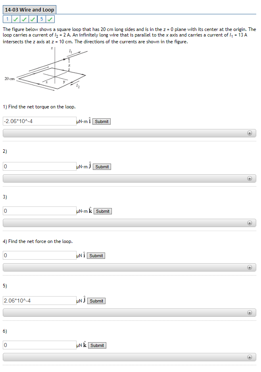Expand the feedback panel below question 3
This screenshot has width=261, height=372.
point(249,223)
